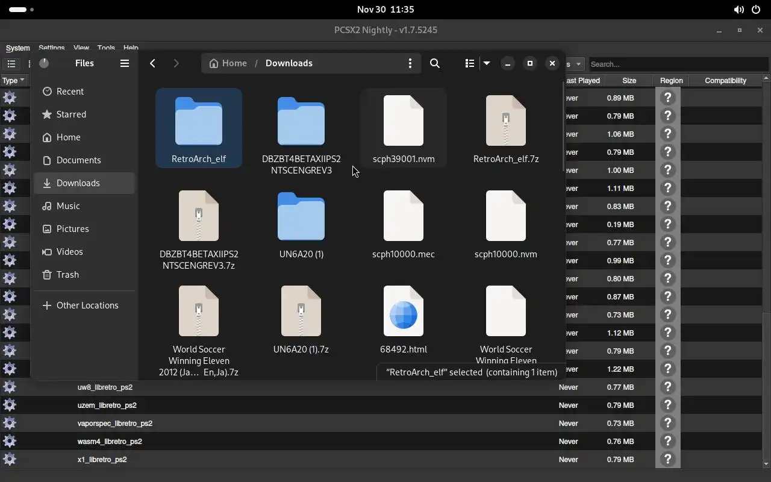Focus the PCSX2 Search field

[678, 64]
